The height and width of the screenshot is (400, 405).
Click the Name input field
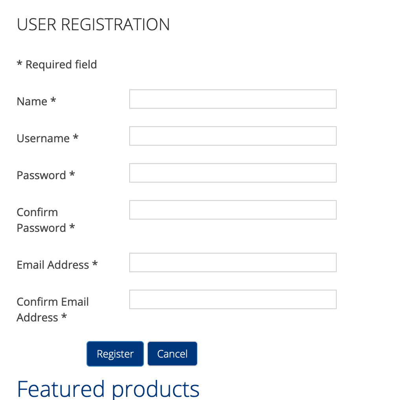[233, 99]
